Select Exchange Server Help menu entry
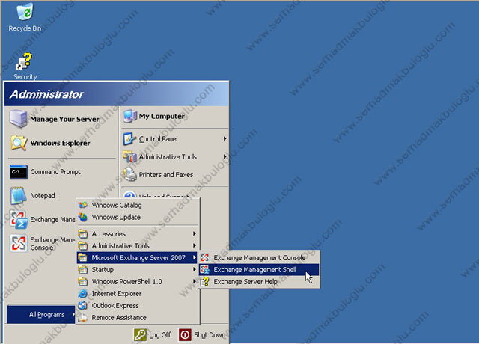The width and height of the screenshot is (479, 344). 259,281
